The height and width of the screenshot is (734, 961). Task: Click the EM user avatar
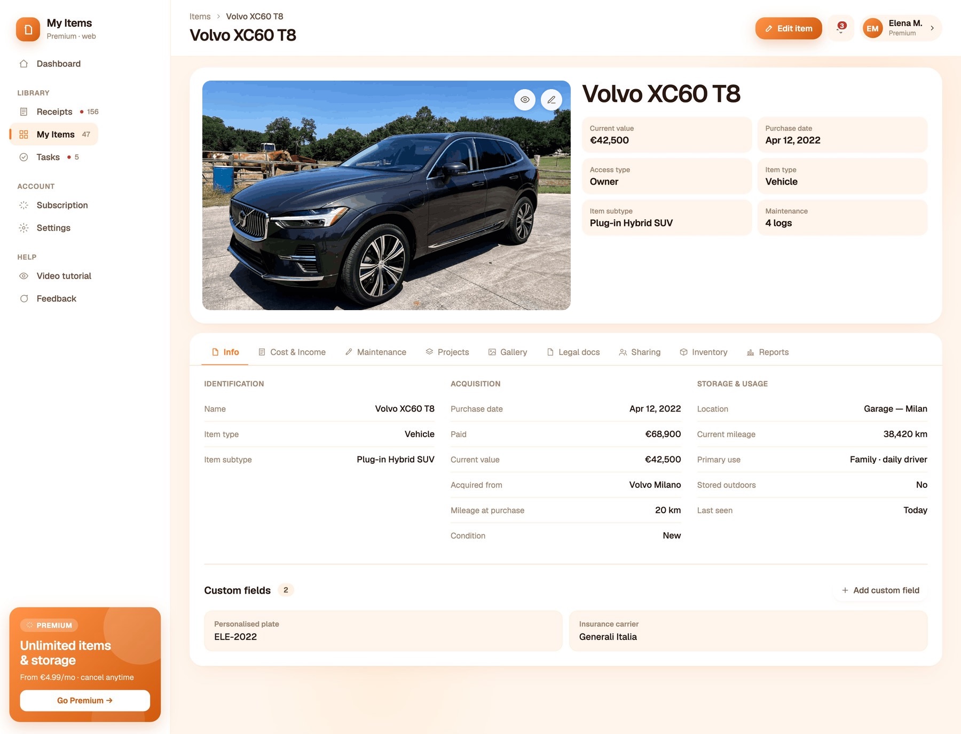(x=872, y=29)
